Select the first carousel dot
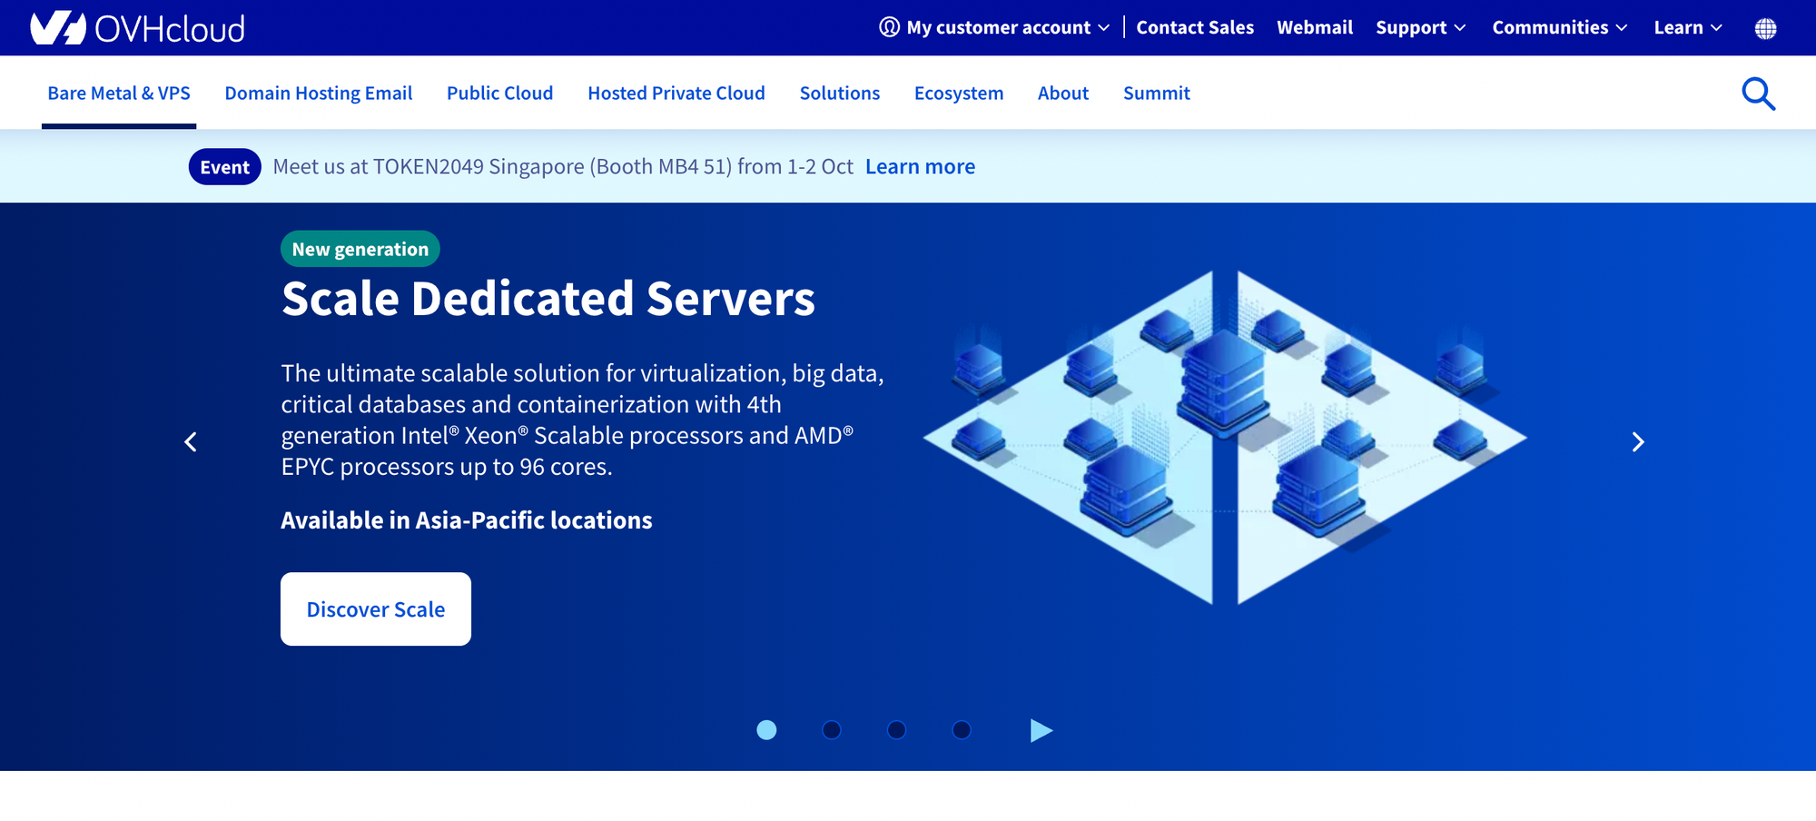Image resolution: width=1816 pixels, height=821 pixels. (x=766, y=730)
